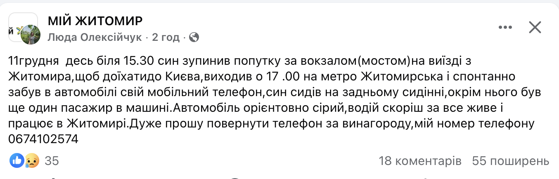Show who reacted via the 35 count
Viewport: 559px width, 179px height.
coord(52,161)
